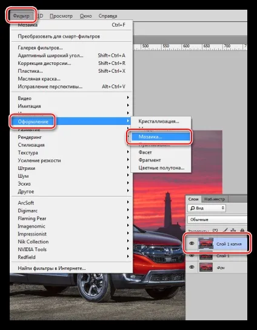Expand the Nik Collection submenu arrow
Screen dimensions: 257x330
coord(128,241)
